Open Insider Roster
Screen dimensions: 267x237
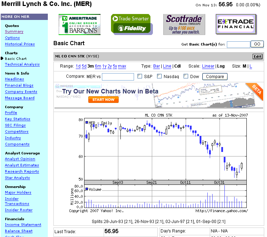[19, 210]
